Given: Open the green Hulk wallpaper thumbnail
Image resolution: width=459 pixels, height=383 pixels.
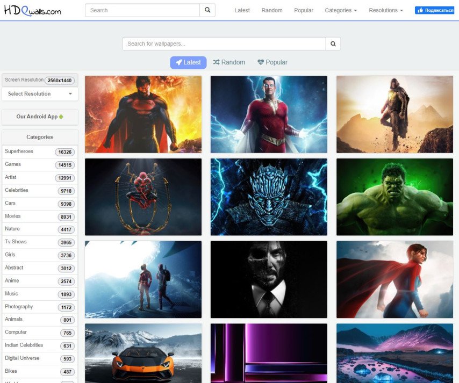Looking at the screenshot, I should point(395,197).
